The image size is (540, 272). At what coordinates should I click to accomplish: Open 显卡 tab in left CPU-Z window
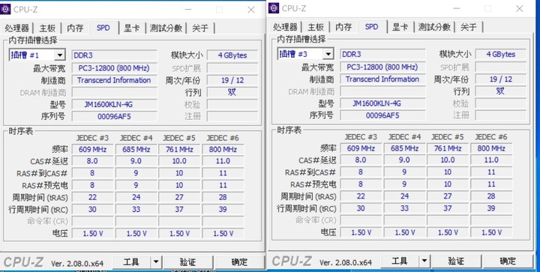point(132,28)
